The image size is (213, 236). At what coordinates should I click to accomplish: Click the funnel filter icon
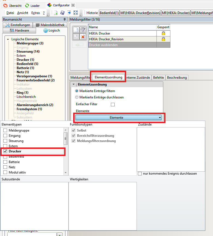(83, 30)
